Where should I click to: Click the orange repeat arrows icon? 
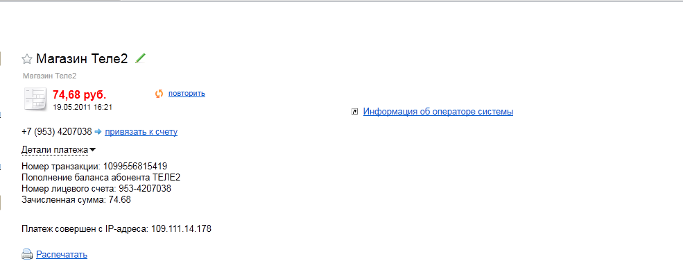159,93
